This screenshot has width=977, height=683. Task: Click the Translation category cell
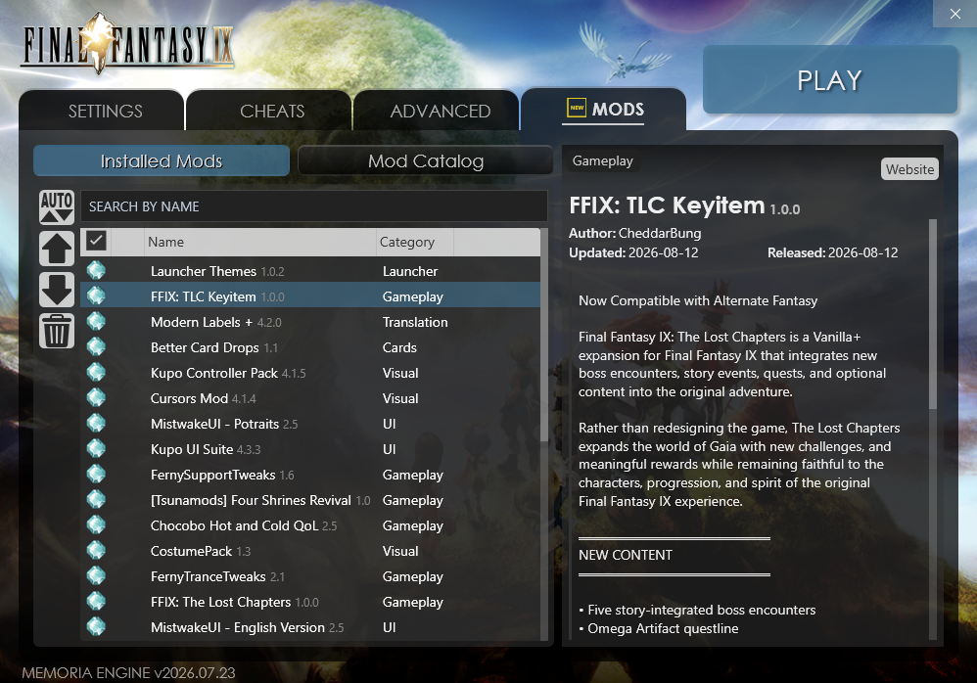[x=415, y=322]
